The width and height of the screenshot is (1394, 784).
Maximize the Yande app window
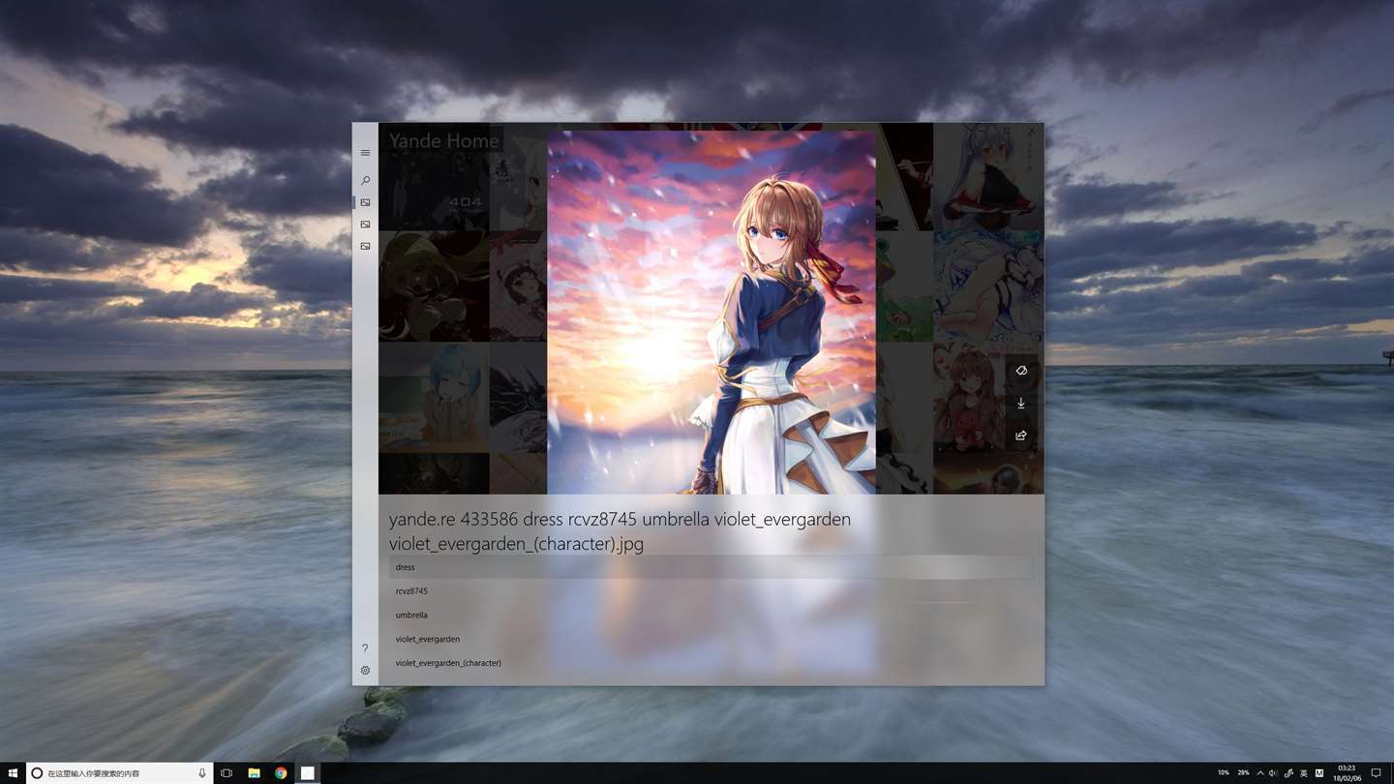pos(1007,131)
